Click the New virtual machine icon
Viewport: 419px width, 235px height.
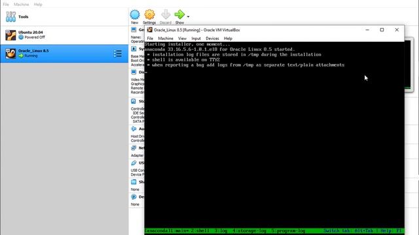(x=135, y=14)
